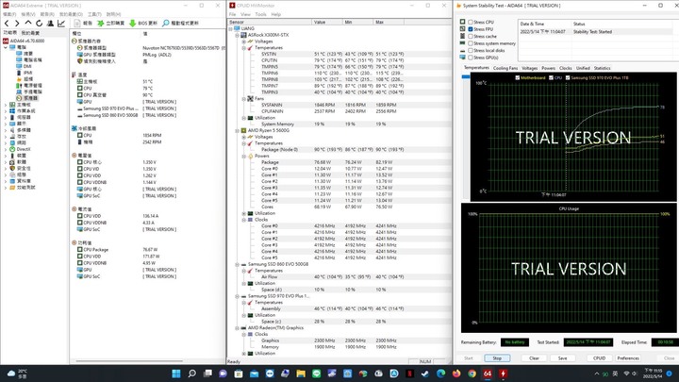
Task: Enable Stress system memory checkbox
Action: point(471,43)
